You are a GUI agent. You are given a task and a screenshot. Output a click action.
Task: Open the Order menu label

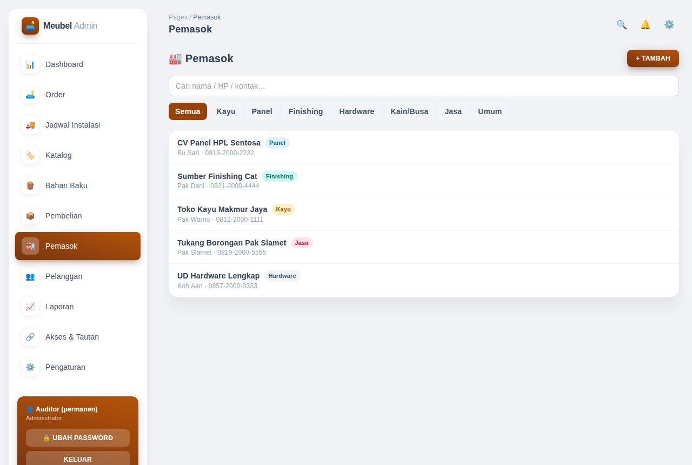coord(55,95)
